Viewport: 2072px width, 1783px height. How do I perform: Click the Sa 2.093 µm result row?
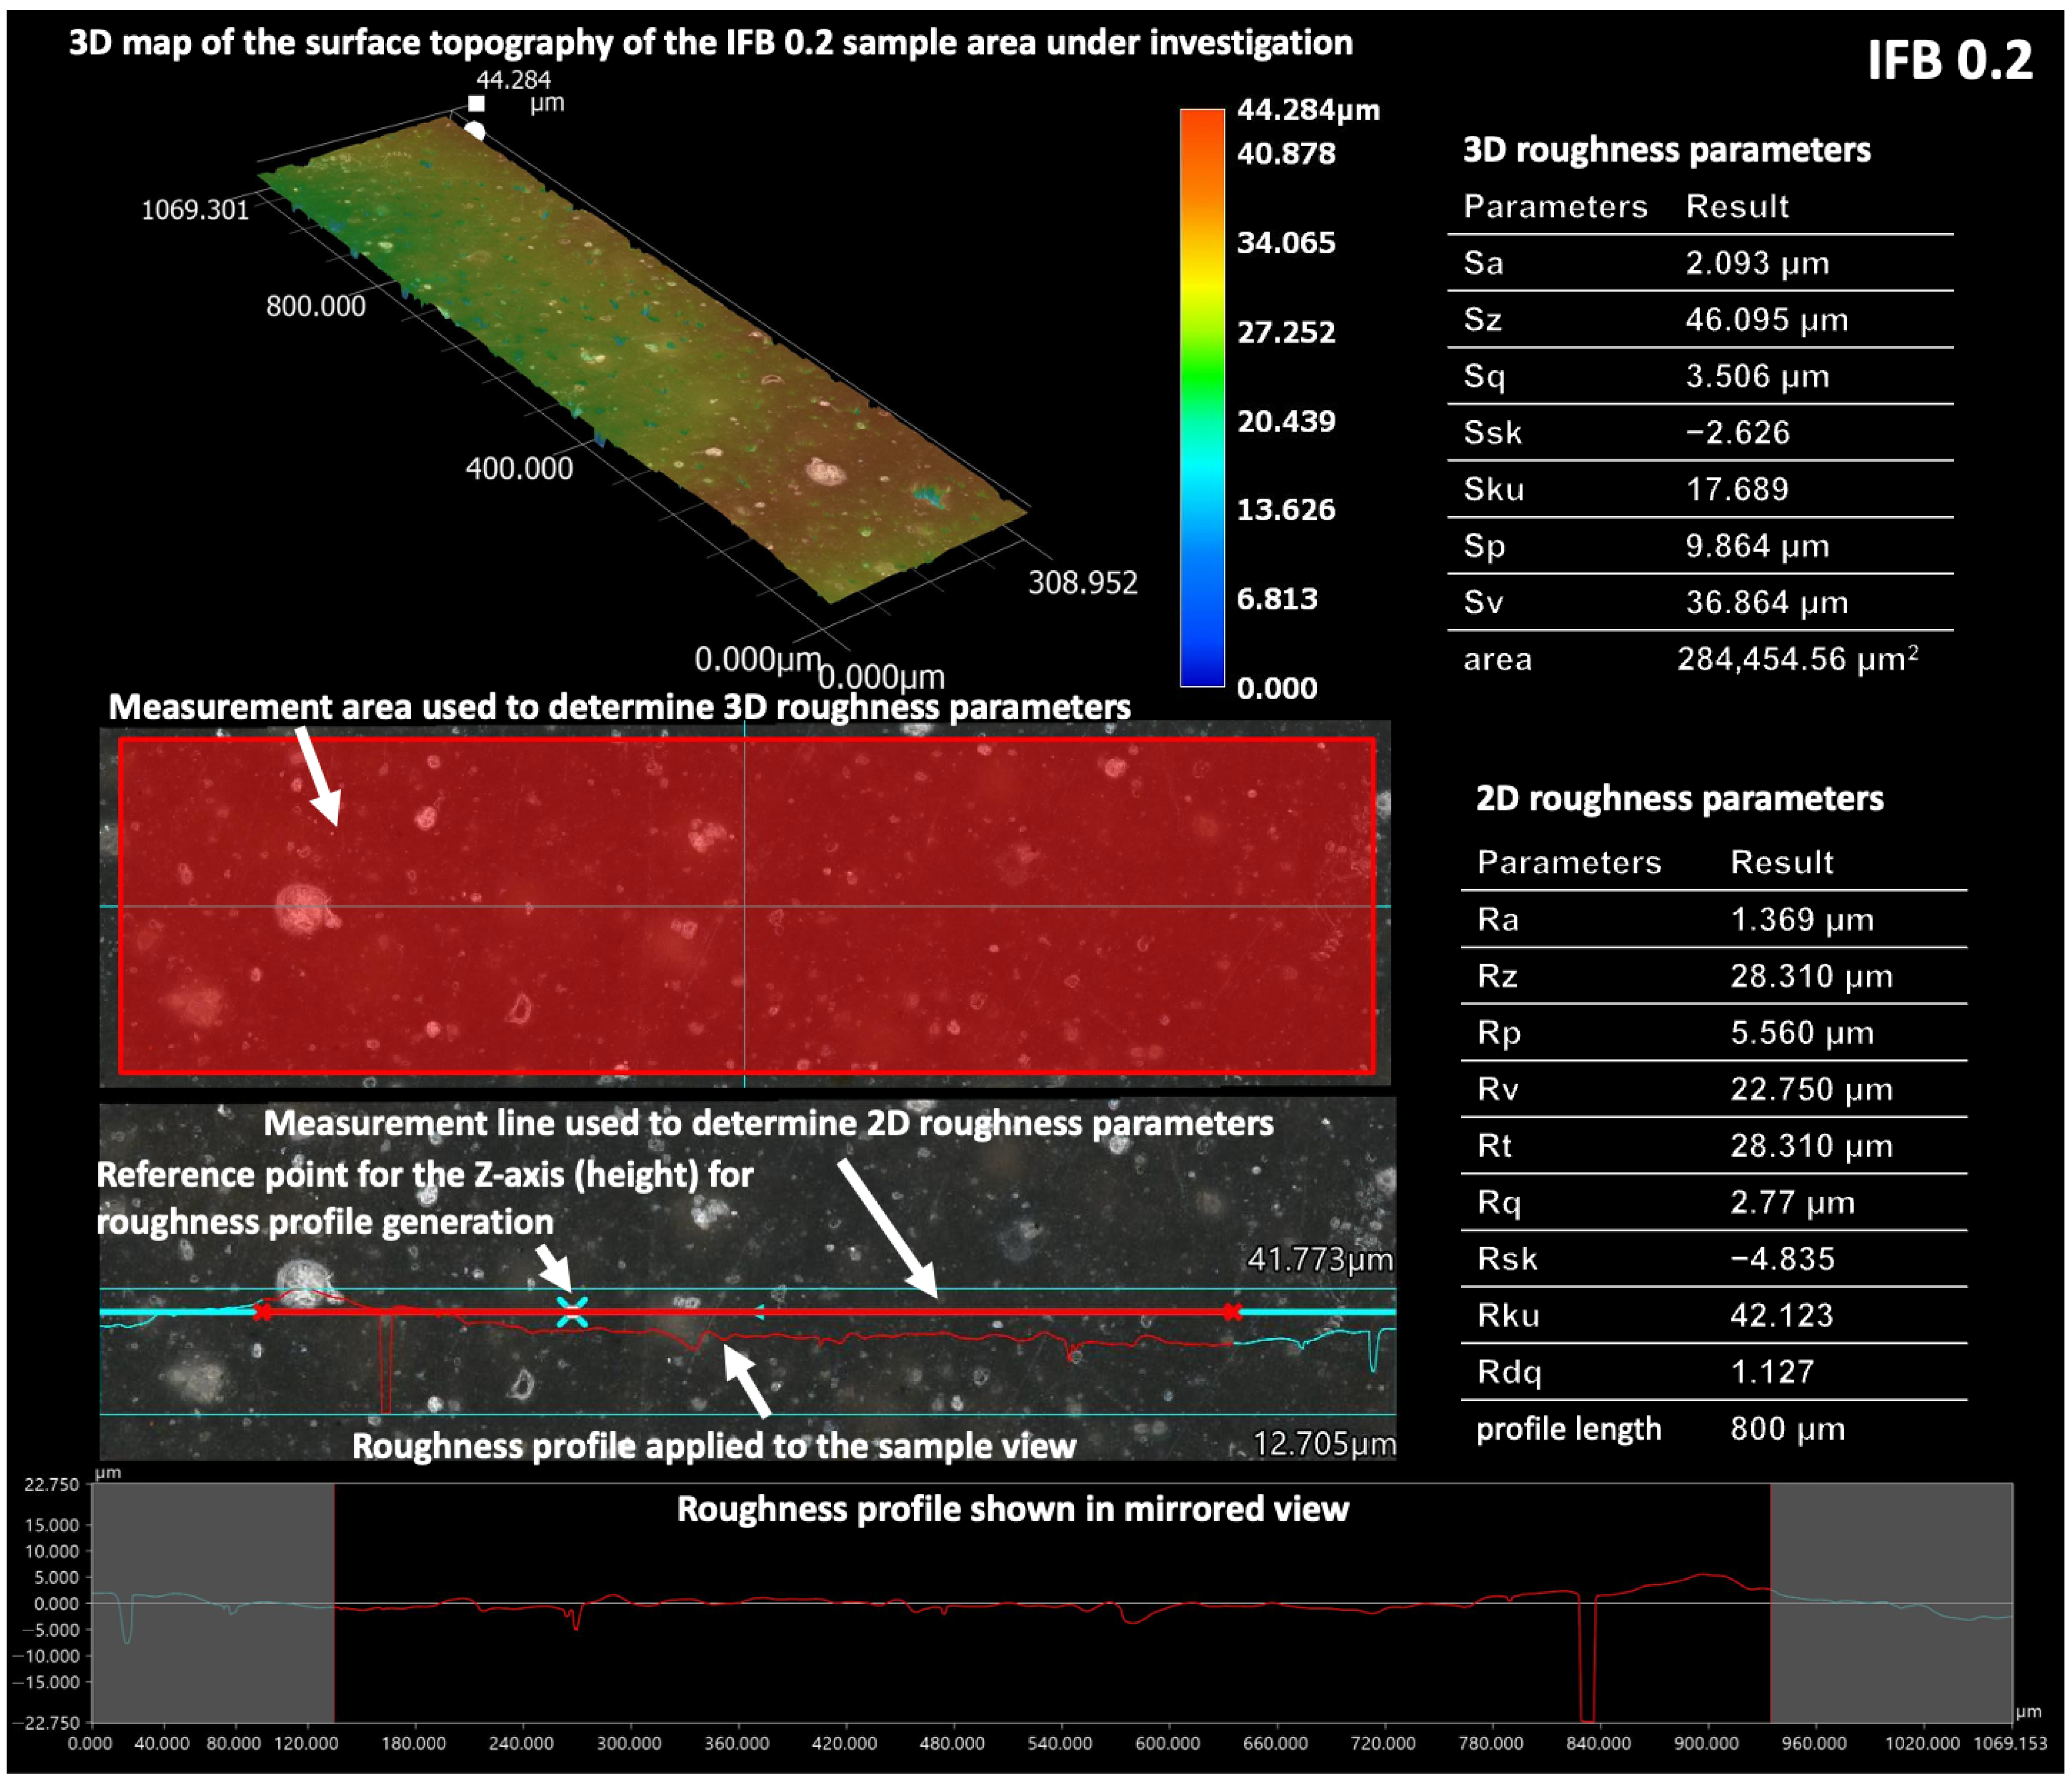point(1699,263)
